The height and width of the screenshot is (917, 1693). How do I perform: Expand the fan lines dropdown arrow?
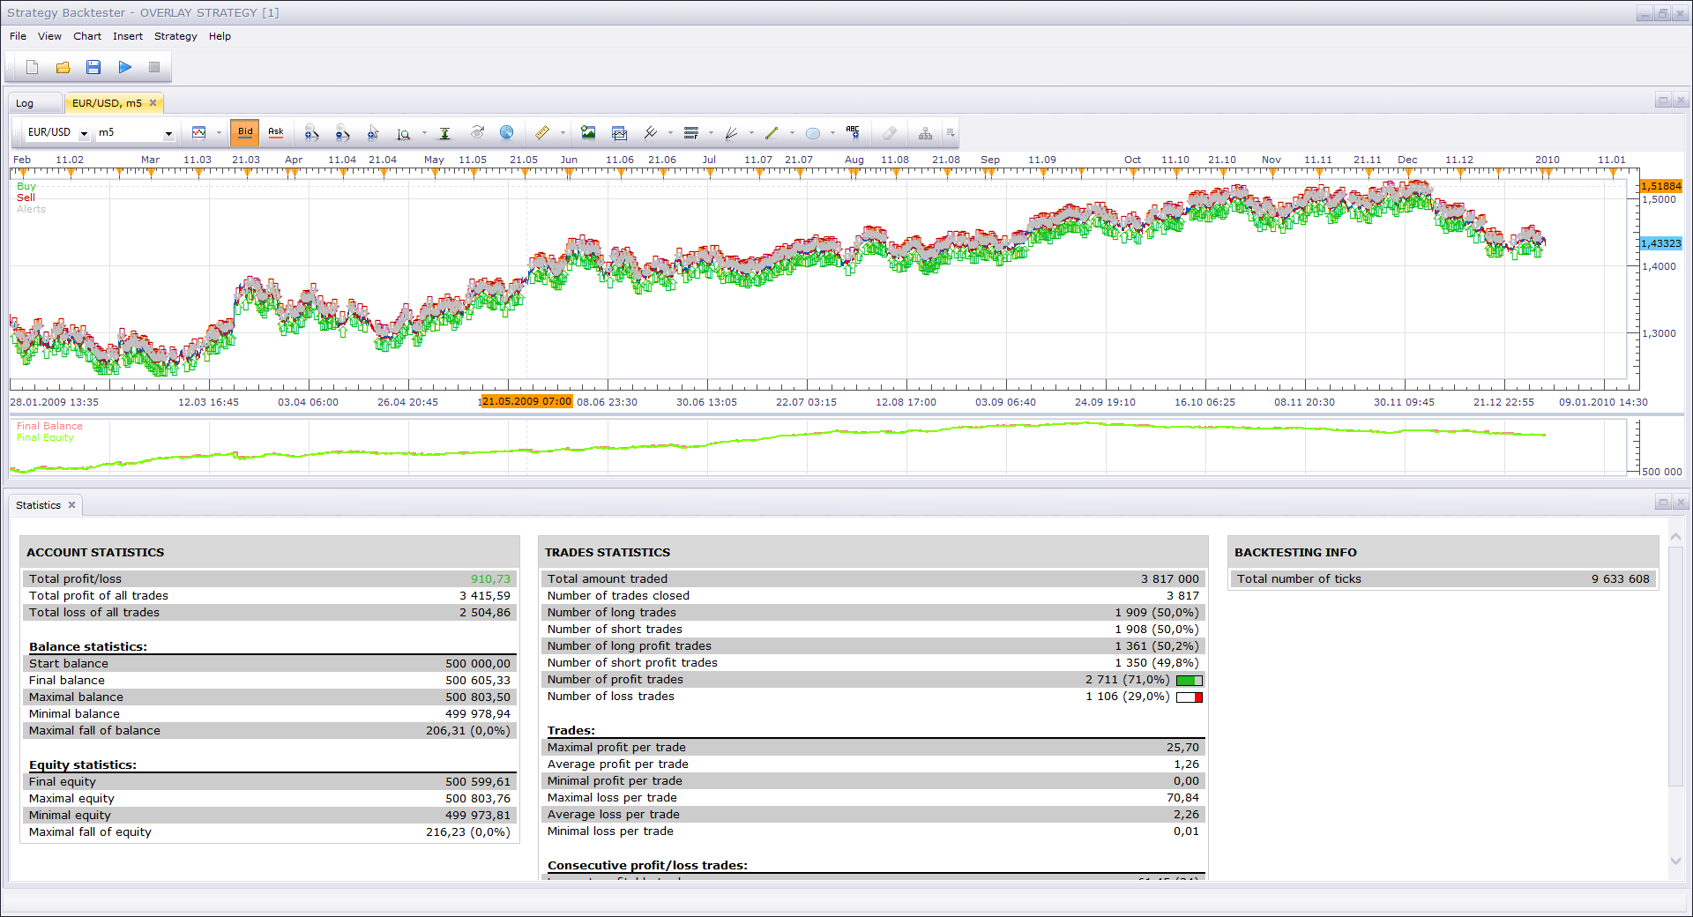click(751, 133)
